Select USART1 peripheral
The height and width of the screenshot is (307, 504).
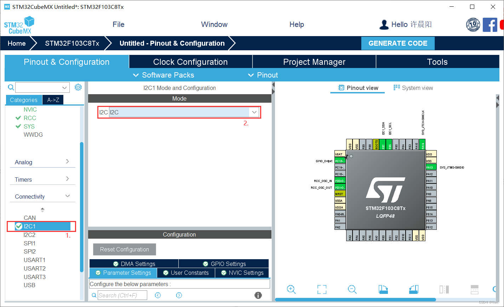pyautogui.click(x=34, y=260)
